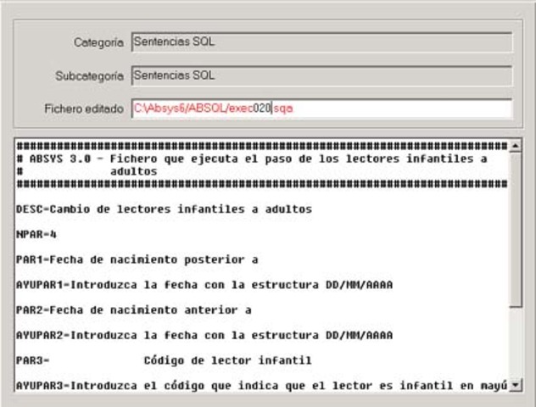
Task: Click the 'adultos' comment continuation line
Action: coord(87,171)
